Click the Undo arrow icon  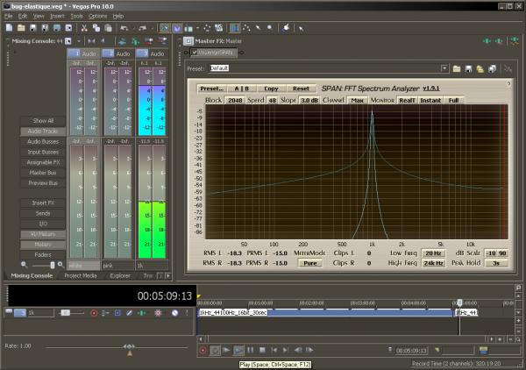pos(124,28)
